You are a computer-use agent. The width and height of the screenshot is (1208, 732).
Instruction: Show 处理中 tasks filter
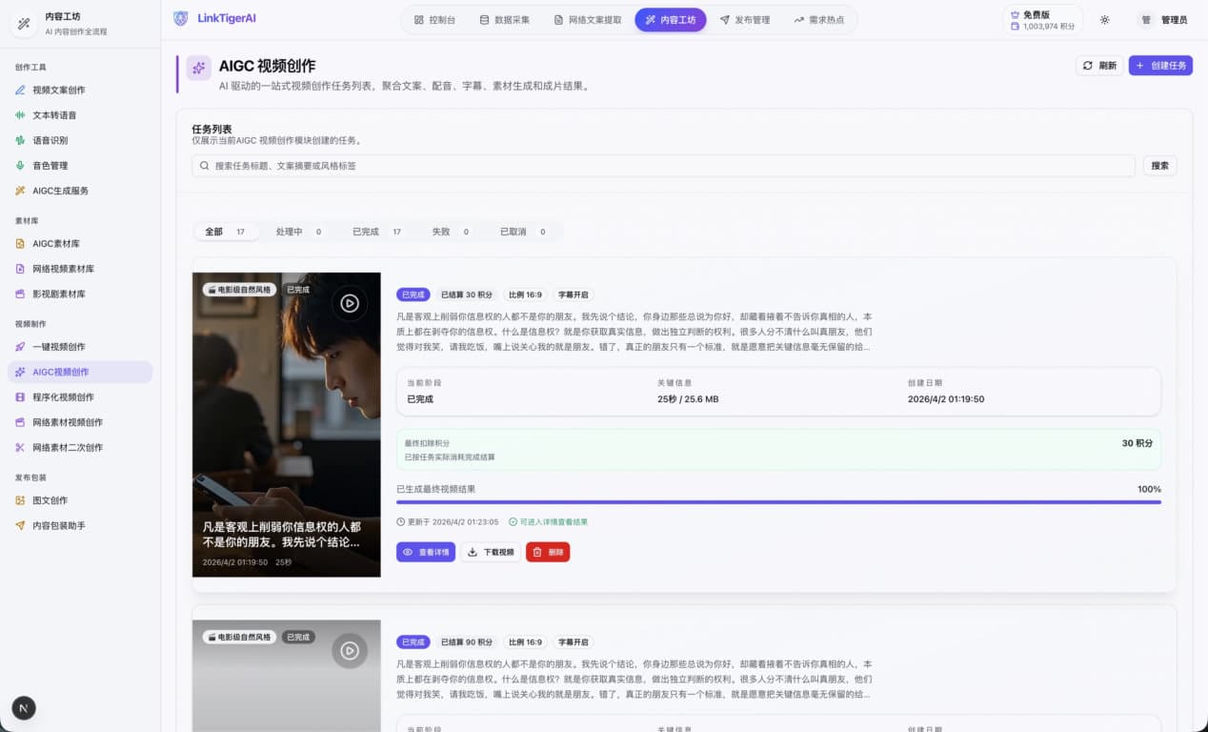click(x=298, y=232)
